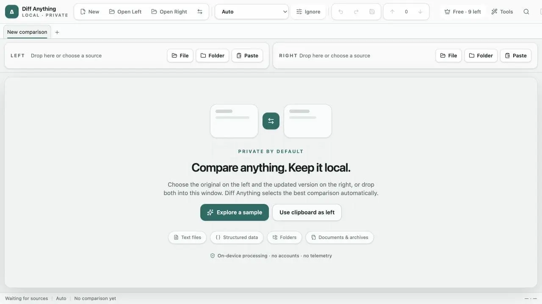The image size is (542, 304).
Task: Click the 'PRIVATE BY DEFAULT' label
Action: pos(271,151)
